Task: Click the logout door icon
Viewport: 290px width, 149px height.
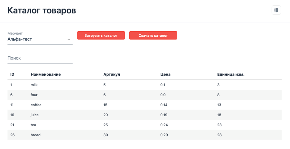Action: pyautogui.click(x=276, y=10)
